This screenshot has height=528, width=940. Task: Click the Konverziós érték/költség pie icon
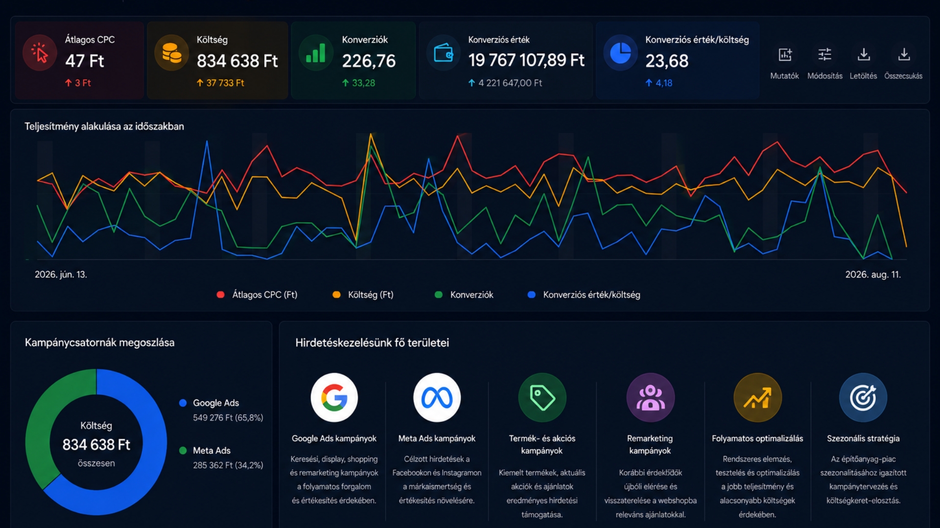coord(620,53)
